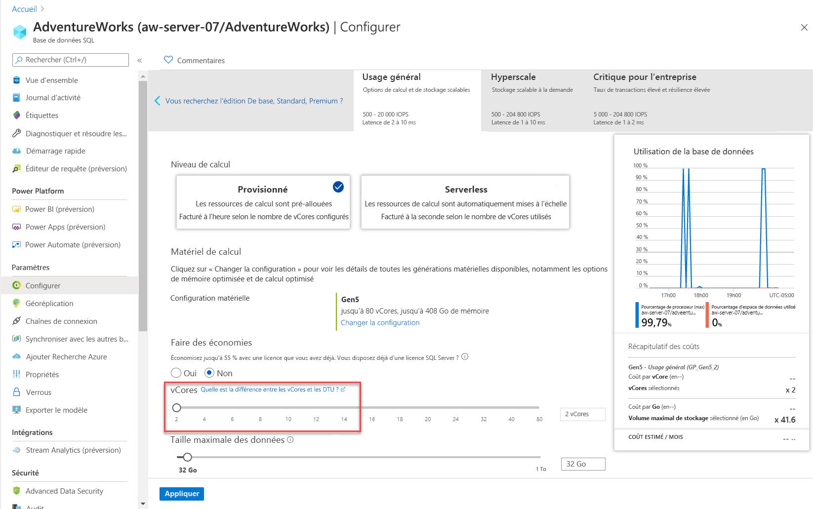Image resolution: width=813 pixels, height=509 pixels.
Task: Click the Verrous padlock icon
Action: click(x=16, y=392)
